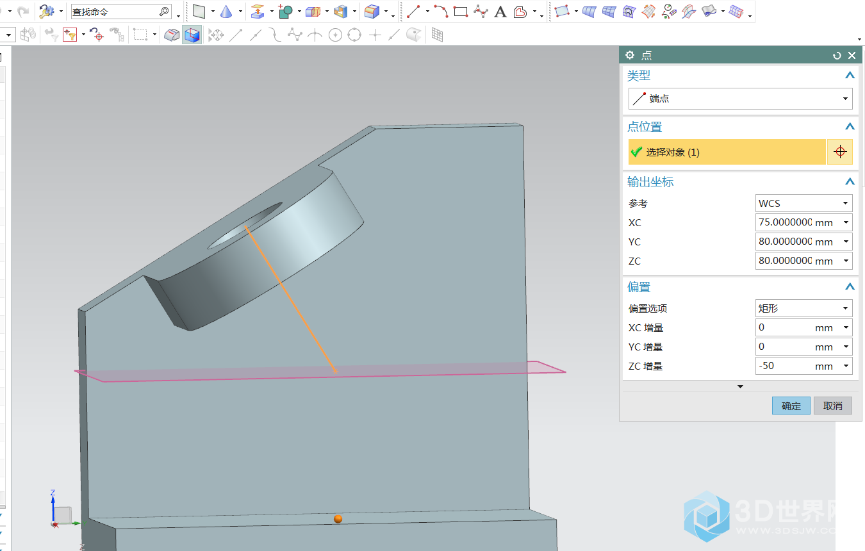The height and width of the screenshot is (551, 865).
Task: Open the 点 dialog gear settings
Action: point(630,56)
